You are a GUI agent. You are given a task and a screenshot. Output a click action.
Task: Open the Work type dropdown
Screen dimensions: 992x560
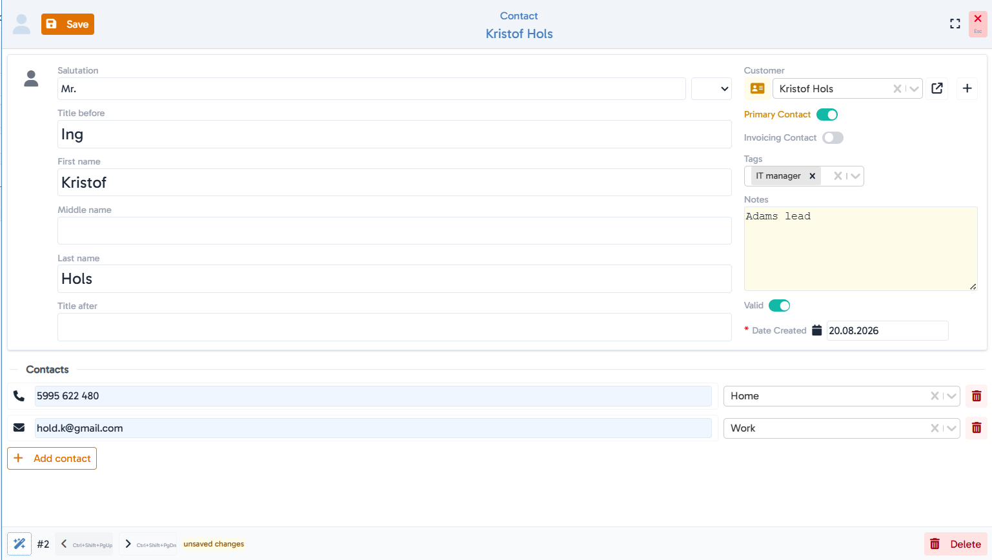pyautogui.click(x=951, y=428)
